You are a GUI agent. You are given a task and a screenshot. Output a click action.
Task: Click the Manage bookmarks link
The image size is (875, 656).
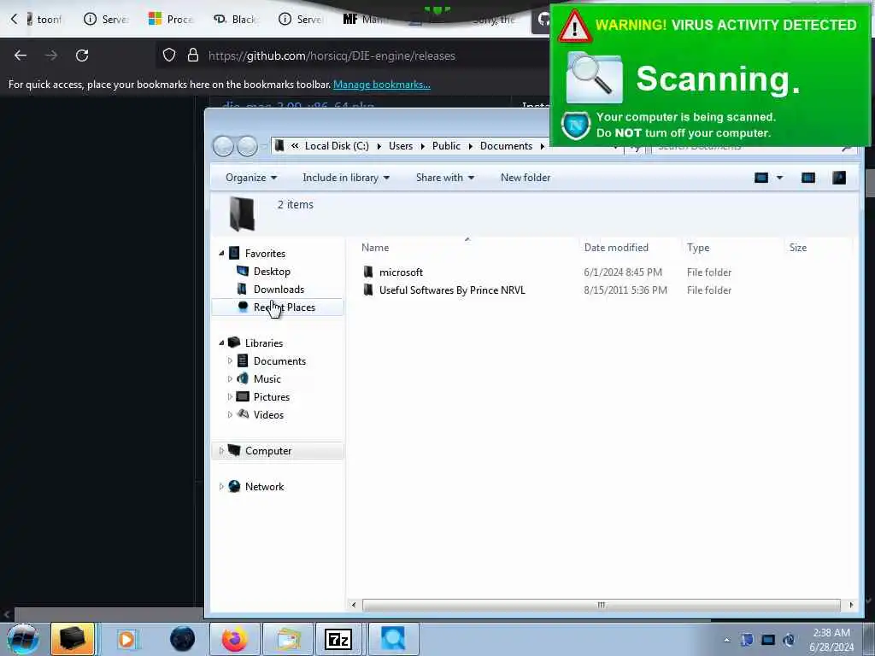click(x=382, y=85)
